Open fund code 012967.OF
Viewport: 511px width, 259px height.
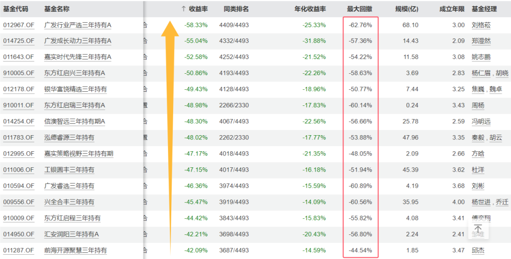tap(18, 25)
